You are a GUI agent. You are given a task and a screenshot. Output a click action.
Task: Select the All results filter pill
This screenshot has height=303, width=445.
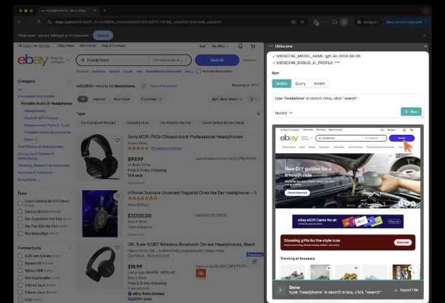(82, 99)
